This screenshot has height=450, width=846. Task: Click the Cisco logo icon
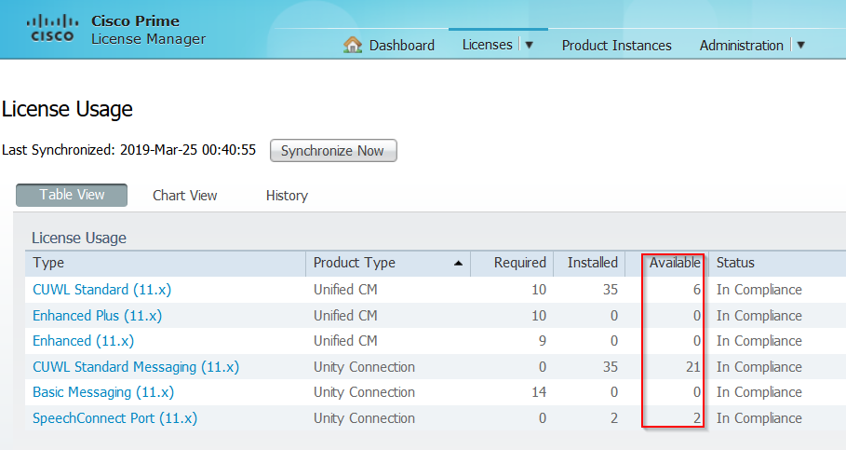[x=52, y=29]
